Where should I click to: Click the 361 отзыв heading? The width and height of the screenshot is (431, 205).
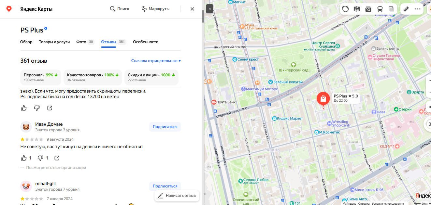tap(34, 61)
